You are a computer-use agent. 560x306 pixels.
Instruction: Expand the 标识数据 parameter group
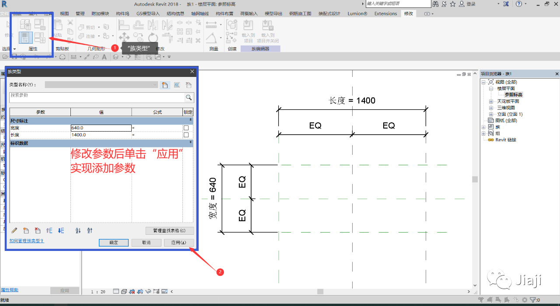190,143
